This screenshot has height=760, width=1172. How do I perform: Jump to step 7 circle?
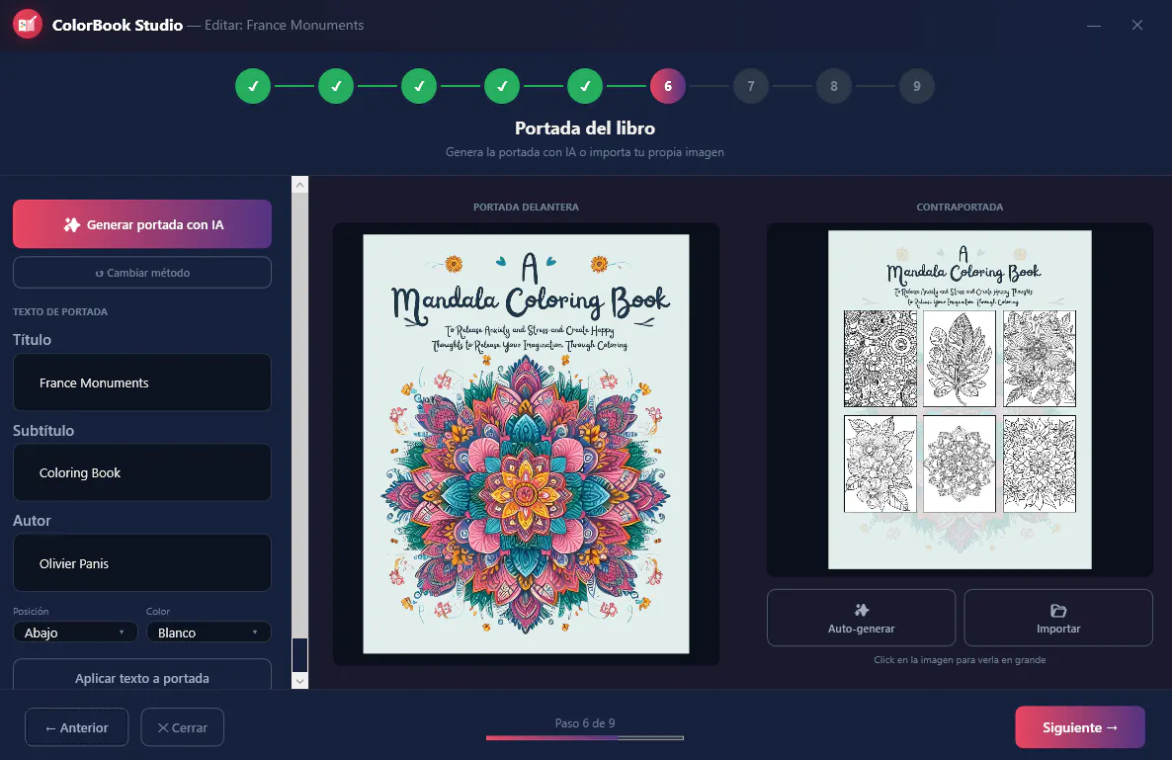click(751, 86)
